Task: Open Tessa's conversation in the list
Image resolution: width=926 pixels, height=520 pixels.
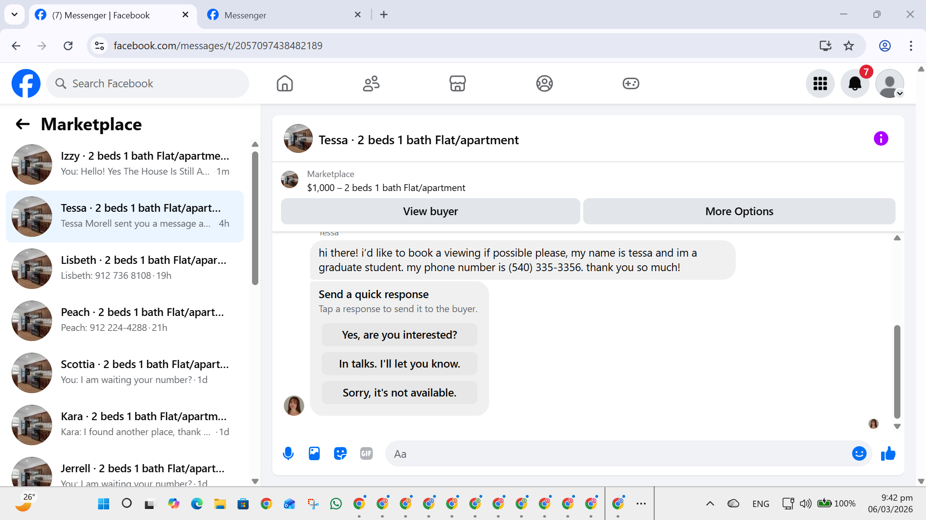Action: click(125, 216)
